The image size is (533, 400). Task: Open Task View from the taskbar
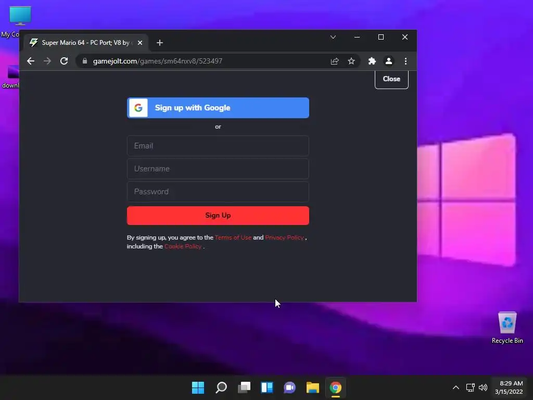coord(244,387)
